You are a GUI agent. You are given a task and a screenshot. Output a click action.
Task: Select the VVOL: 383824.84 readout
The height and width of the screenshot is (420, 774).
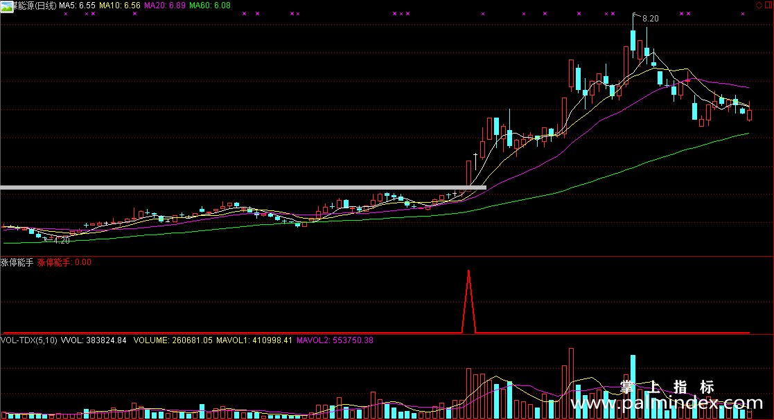click(94, 340)
